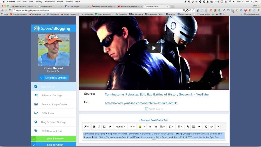Insert an unordered bullet list

click(150, 127)
